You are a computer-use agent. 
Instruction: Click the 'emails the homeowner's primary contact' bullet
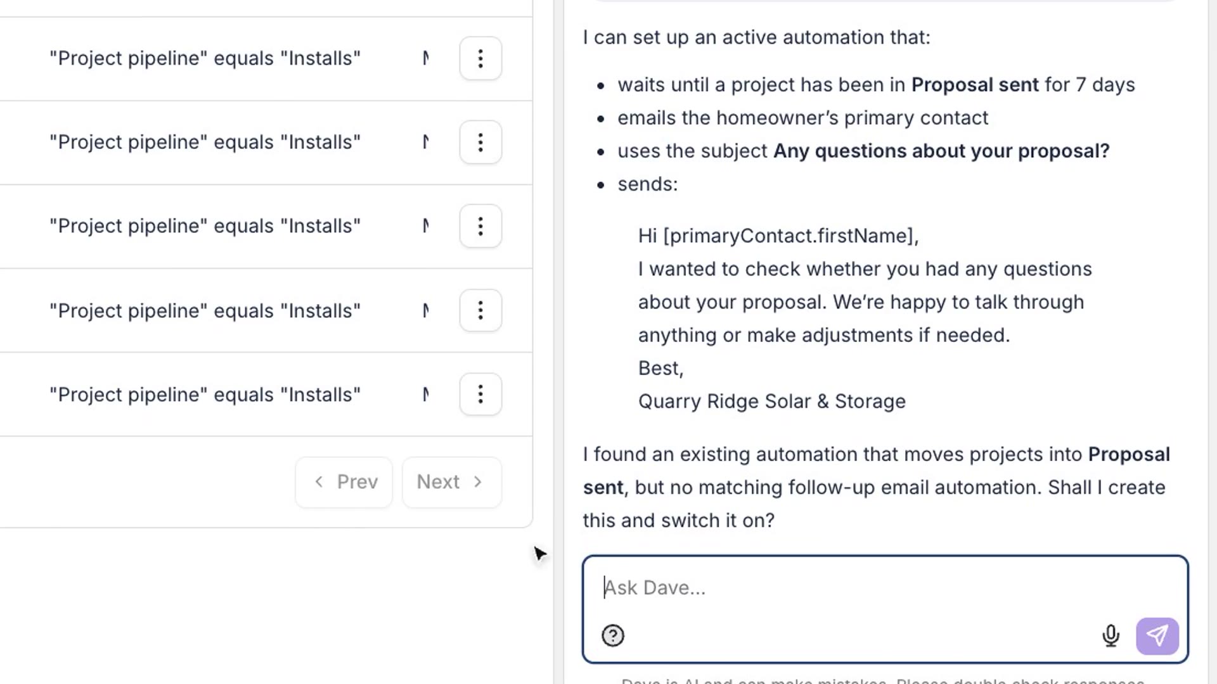click(x=802, y=118)
